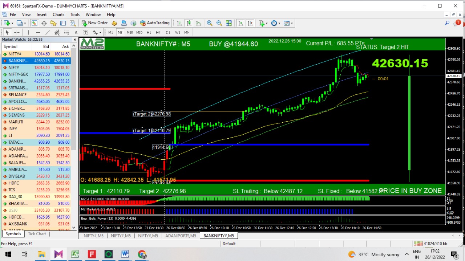
Task: Open the View menu
Action: click(26, 15)
